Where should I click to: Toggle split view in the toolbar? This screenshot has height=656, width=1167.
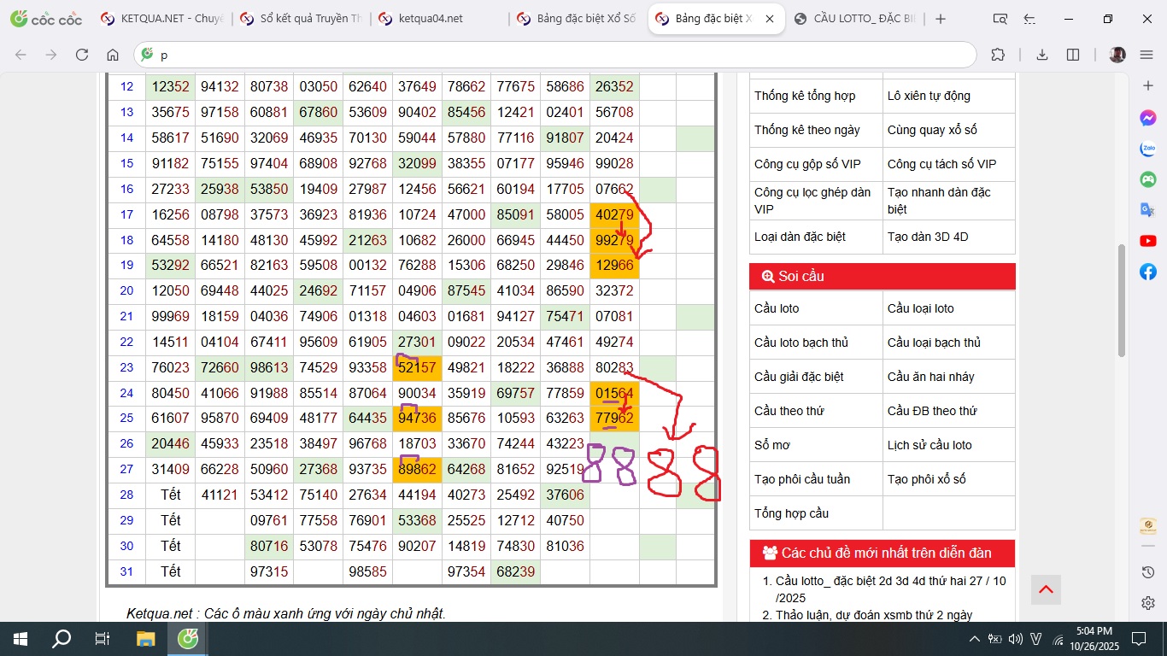click(1073, 55)
